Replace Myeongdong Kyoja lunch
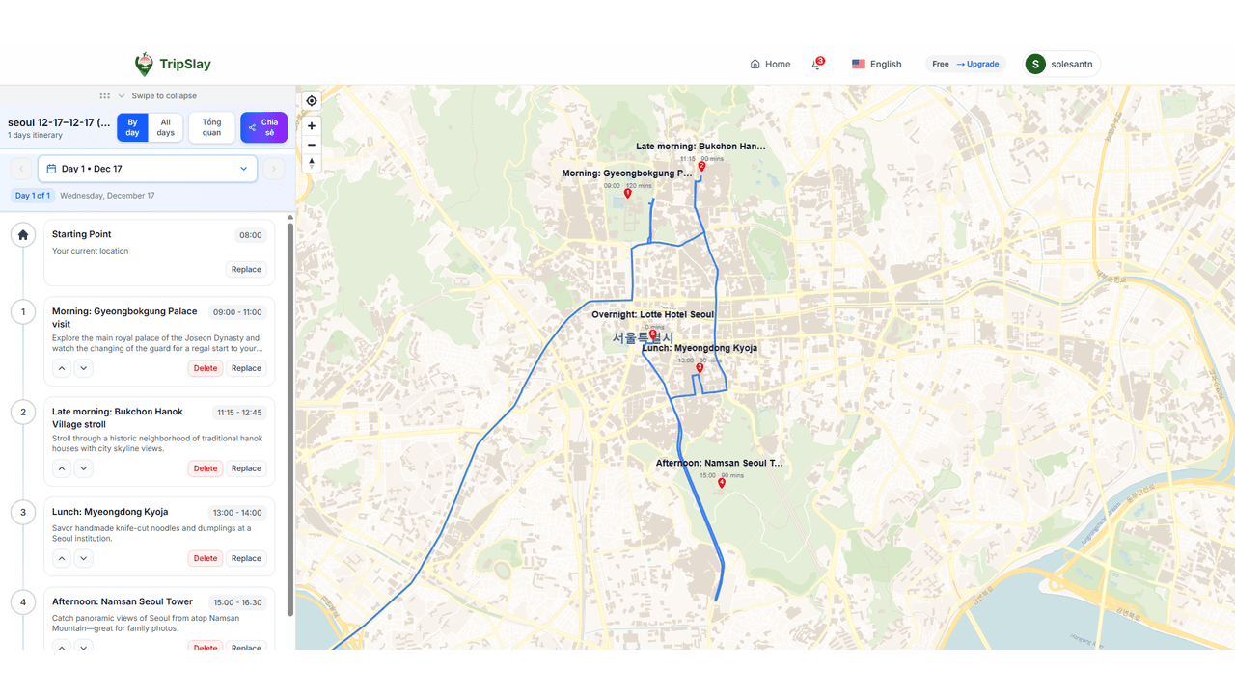The height and width of the screenshot is (694, 1235). [246, 558]
